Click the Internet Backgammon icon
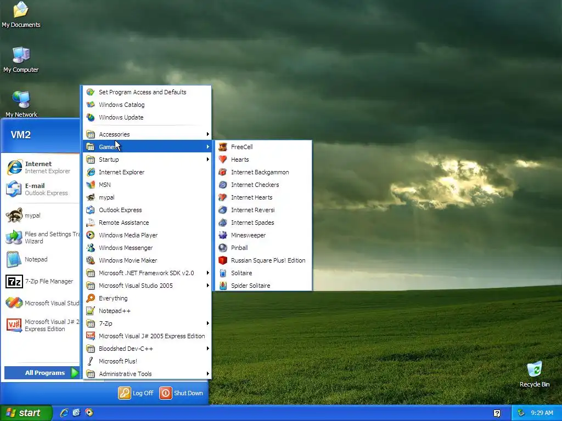This screenshot has width=562, height=421. [223, 172]
